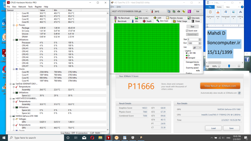Screen dimensions: 251x141
Task: Open WordPad Insert group icon
Action: pos(233,12)
